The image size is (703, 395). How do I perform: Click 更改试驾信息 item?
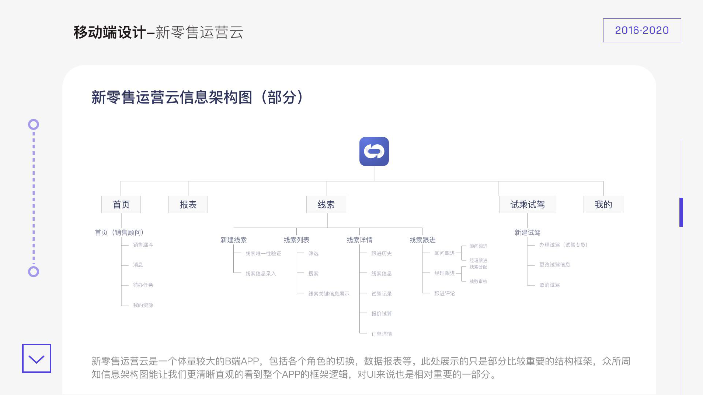click(554, 265)
